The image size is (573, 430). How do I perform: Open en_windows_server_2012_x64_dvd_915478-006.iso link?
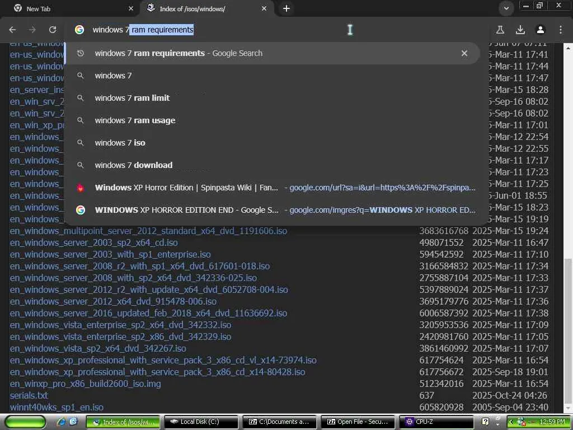tap(113, 301)
